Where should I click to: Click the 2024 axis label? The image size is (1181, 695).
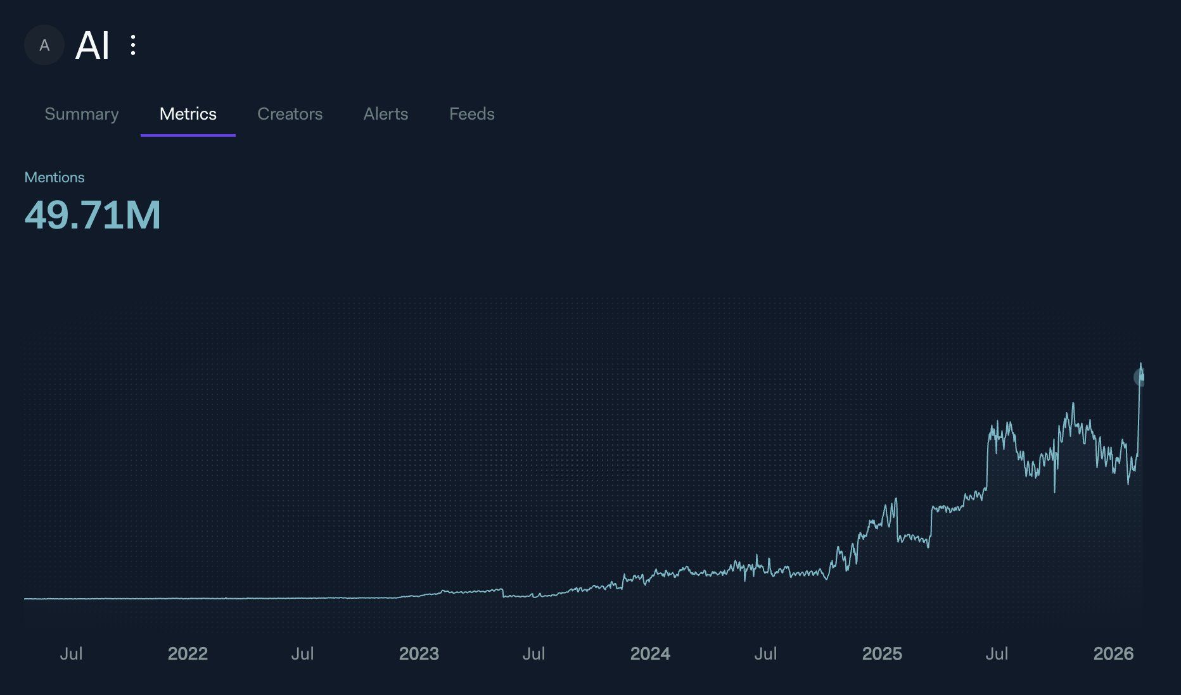pos(651,654)
